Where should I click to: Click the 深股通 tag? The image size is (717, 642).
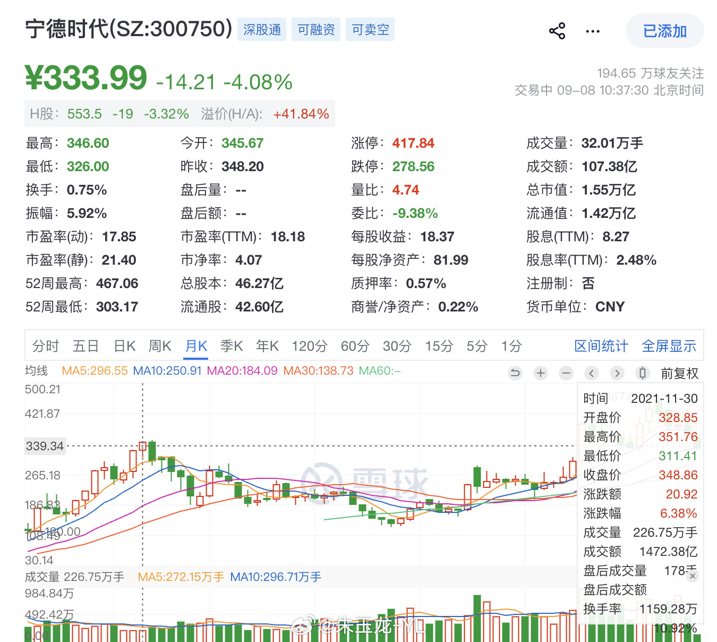[x=262, y=29]
